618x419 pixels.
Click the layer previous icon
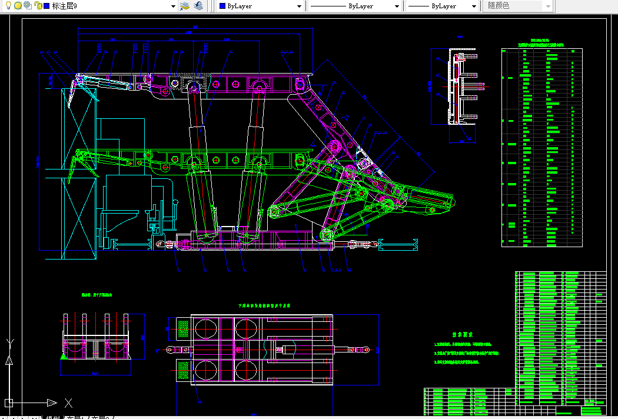[x=199, y=5]
